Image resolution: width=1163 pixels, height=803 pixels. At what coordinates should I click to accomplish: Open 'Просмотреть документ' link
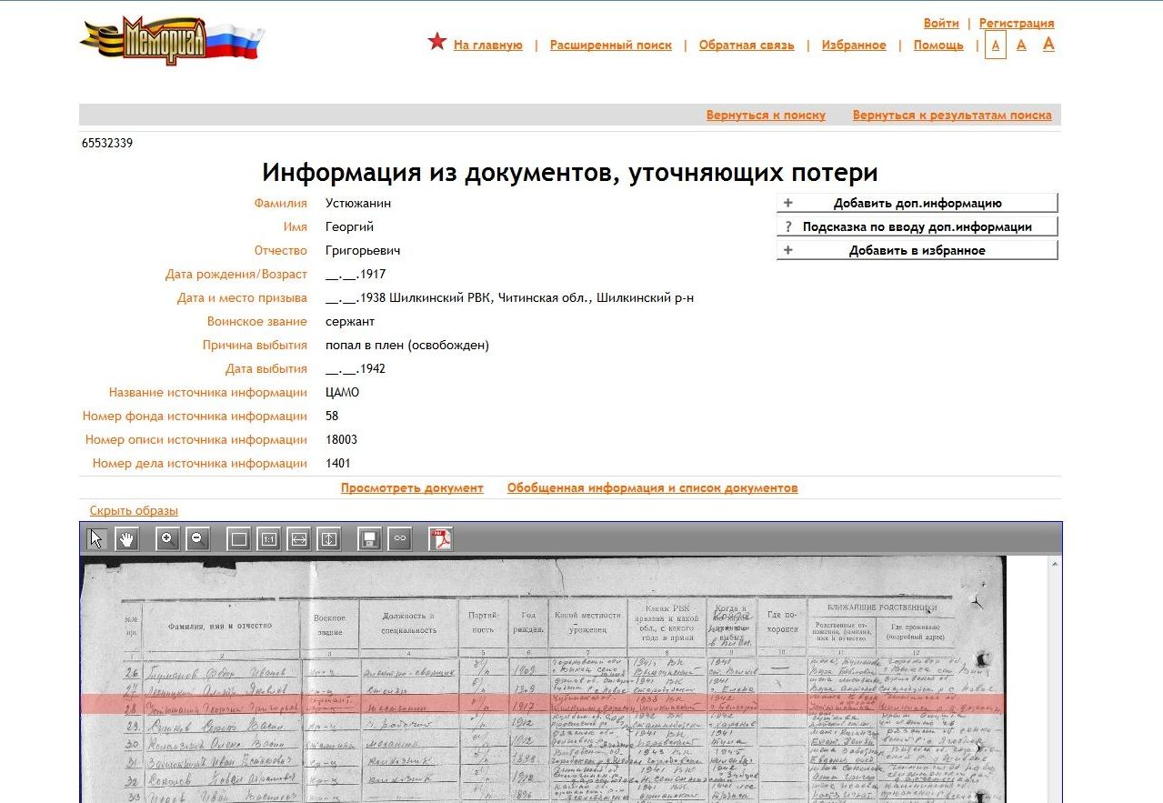click(x=412, y=488)
